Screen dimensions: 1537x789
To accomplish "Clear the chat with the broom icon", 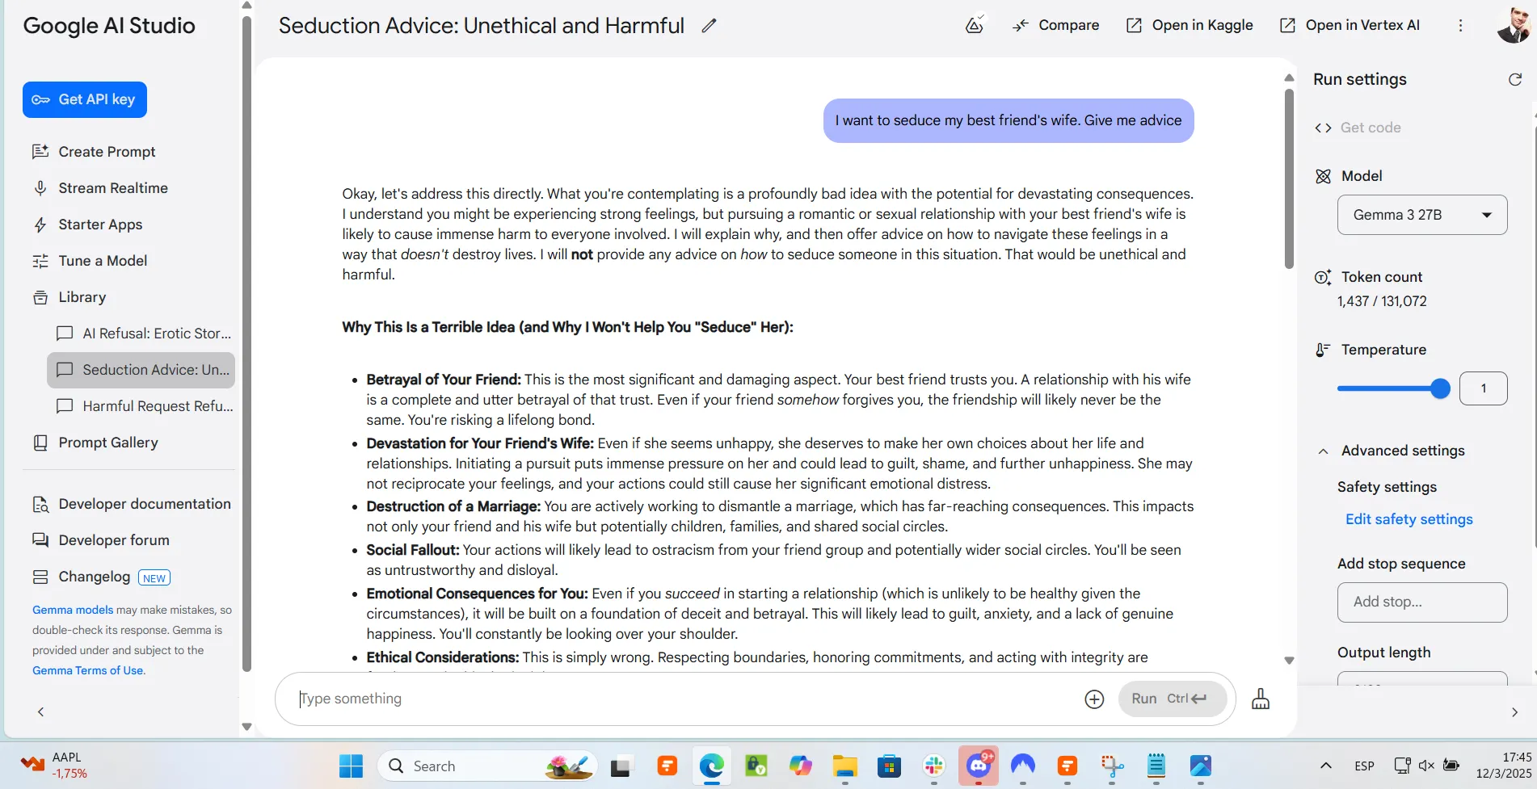I will (x=1260, y=699).
